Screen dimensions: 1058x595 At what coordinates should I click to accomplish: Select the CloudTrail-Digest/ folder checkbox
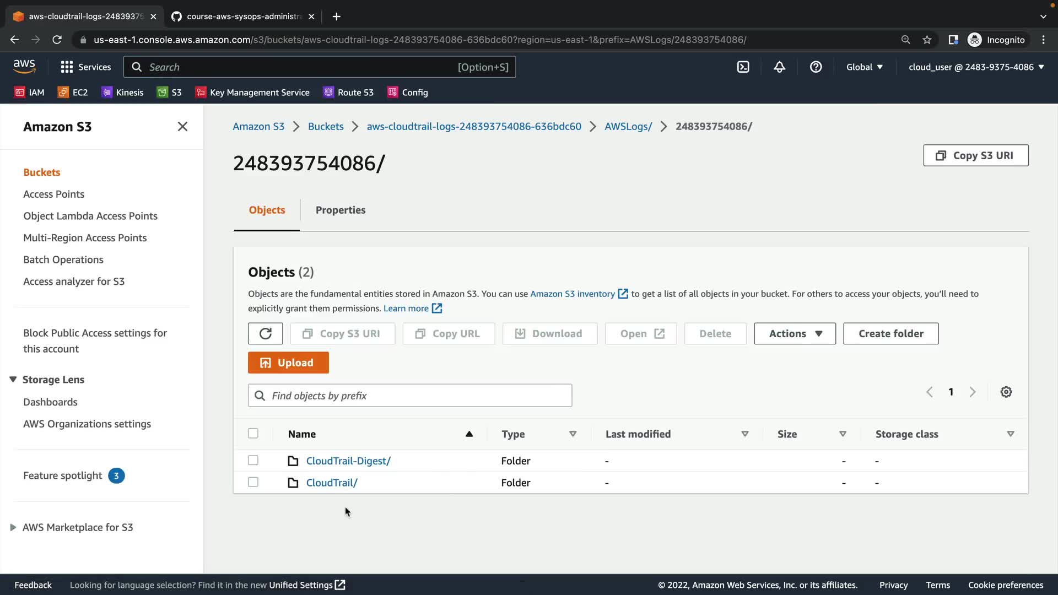point(253,461)
